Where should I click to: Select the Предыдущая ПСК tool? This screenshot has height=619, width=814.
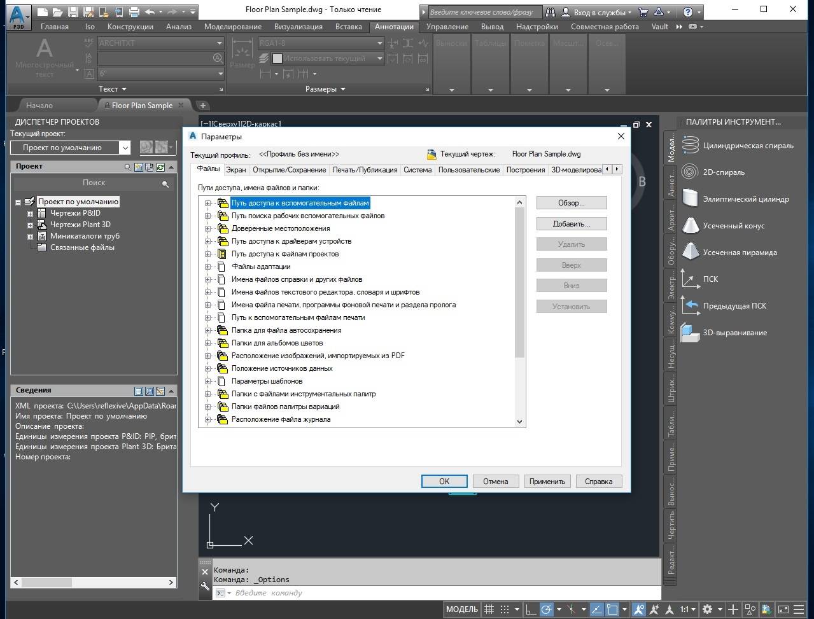click(x=724, y=306)
